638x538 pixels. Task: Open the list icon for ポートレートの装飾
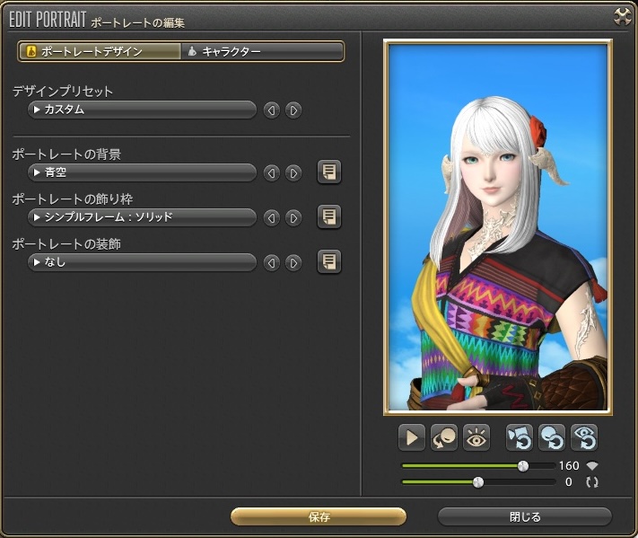pyautogui.click(x=329, y=262)
